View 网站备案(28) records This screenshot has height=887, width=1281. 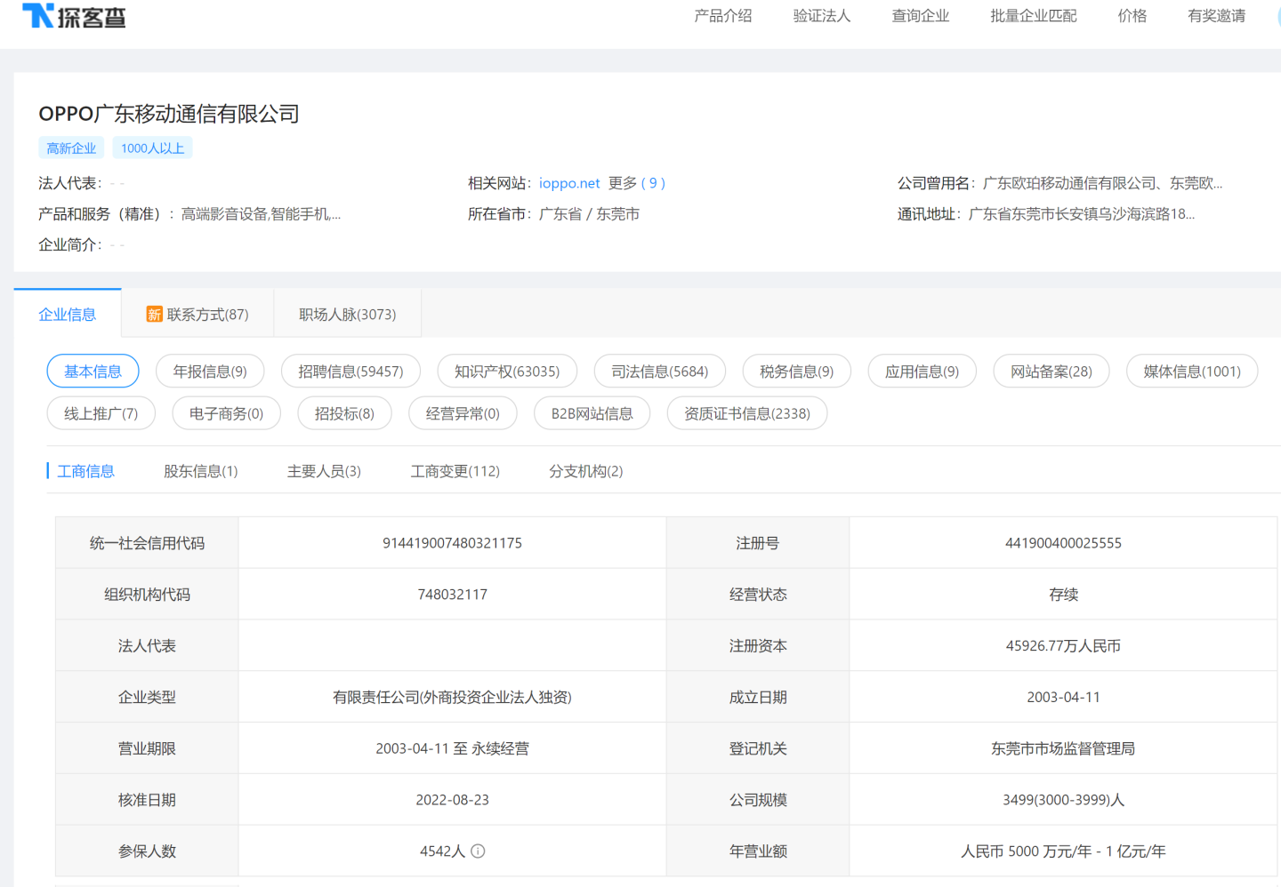(1051, 371)
